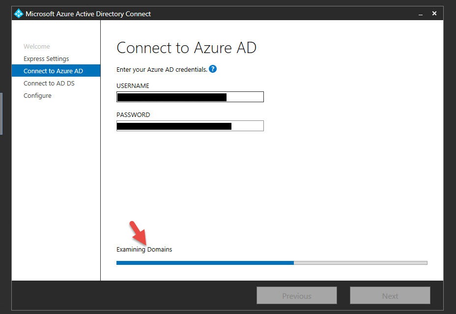The width and height of the screenshot is (456, 314).
Task: Click the USERNAME field label
Action: point(133,86)
